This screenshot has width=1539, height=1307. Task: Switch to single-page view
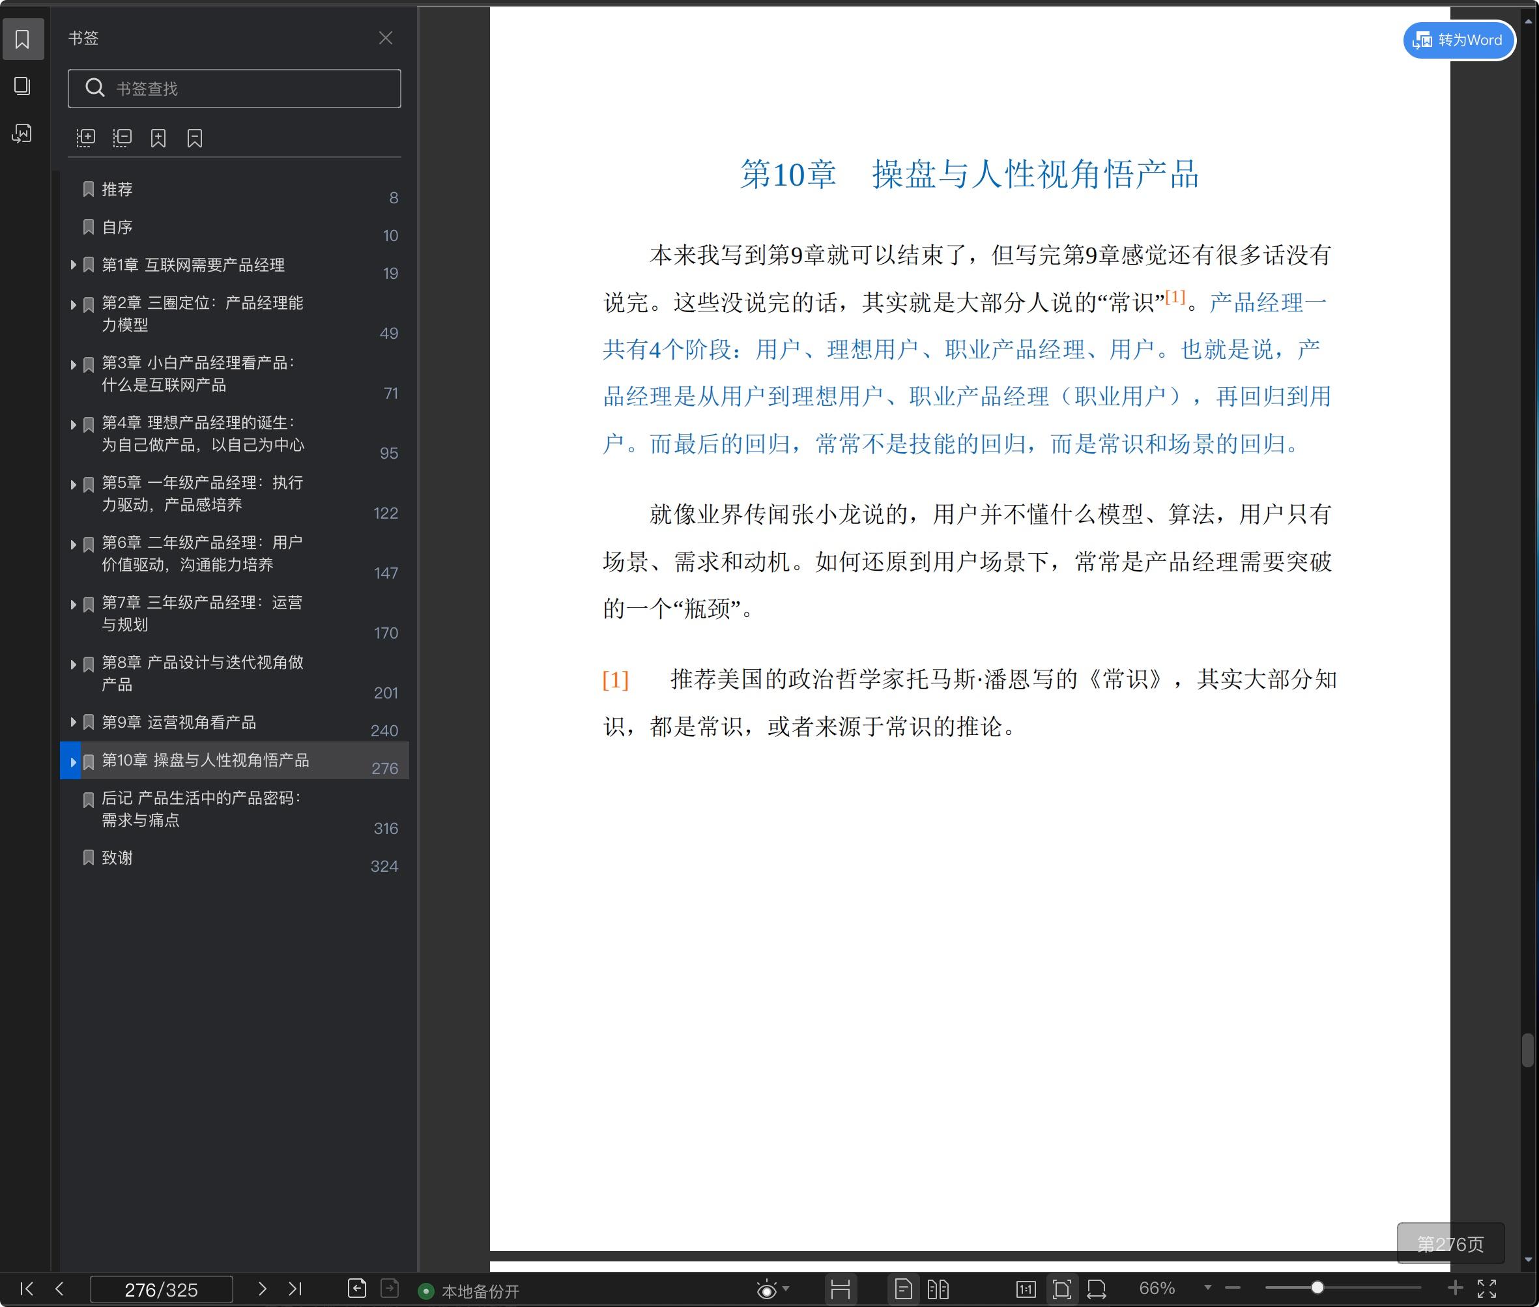click(903, 1289)
